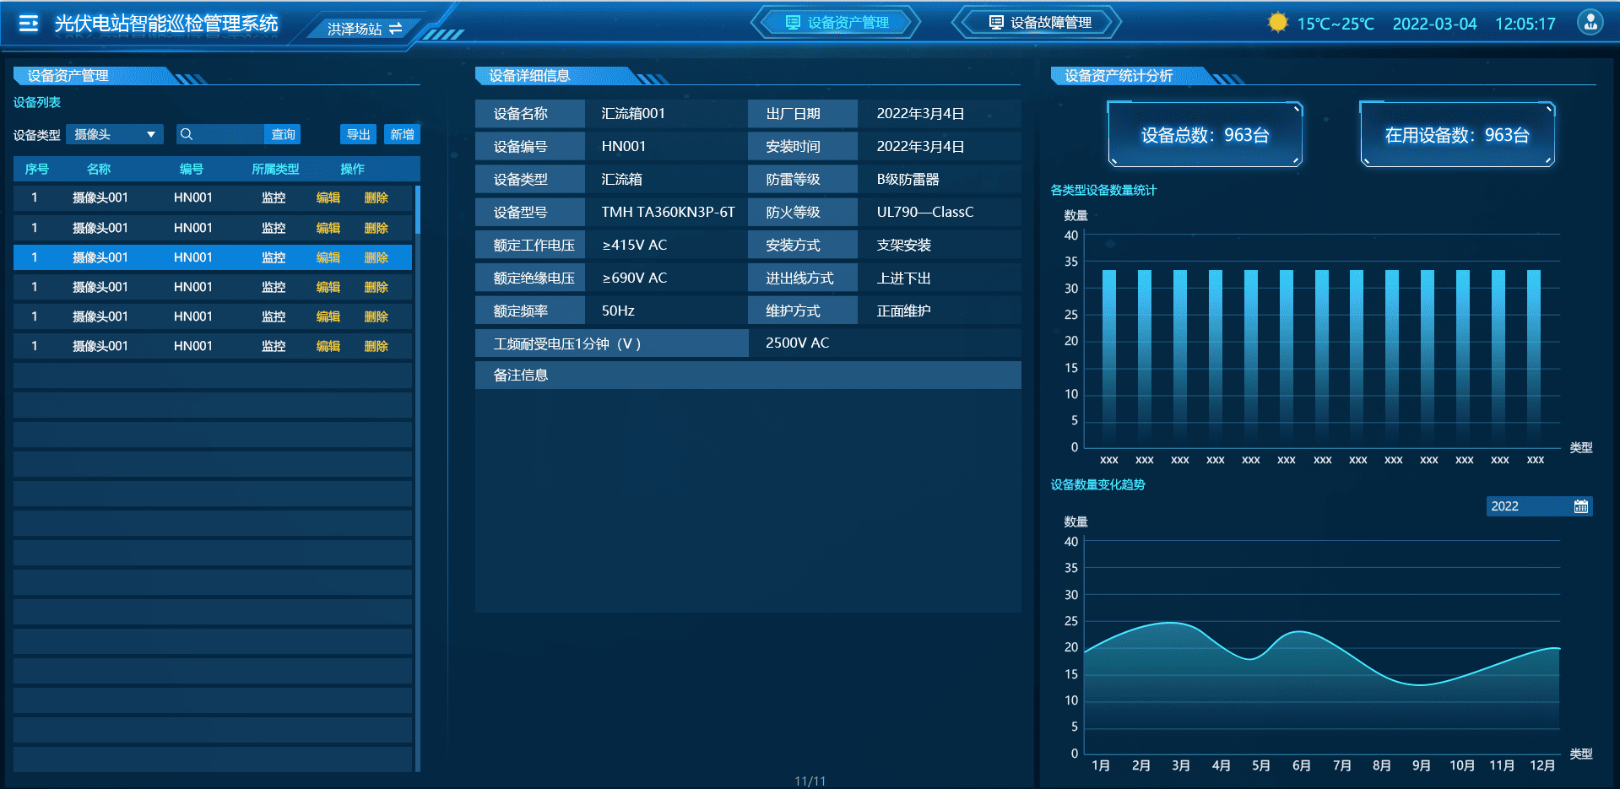
Task: Click the ≥690V AC insulation voltage value
Action: click(x=634, y=278)
